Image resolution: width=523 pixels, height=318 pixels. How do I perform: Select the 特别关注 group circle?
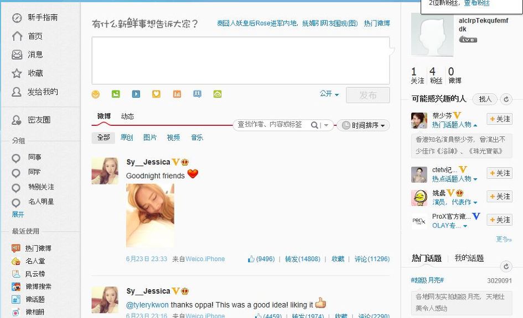coord(17,188)
